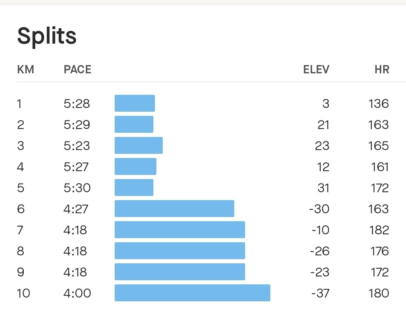The height and width of the screenshot is (325, 406).
Task: Click the HR column header
Action: pyautogui.click(x=382, y=70)
